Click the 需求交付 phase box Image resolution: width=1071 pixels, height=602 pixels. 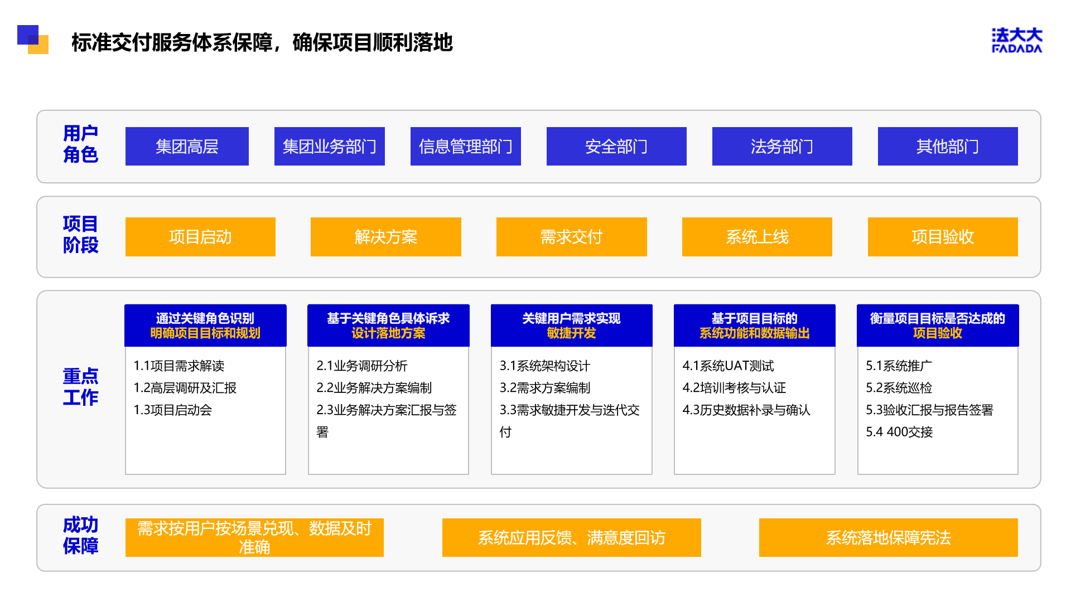point(572,237)
